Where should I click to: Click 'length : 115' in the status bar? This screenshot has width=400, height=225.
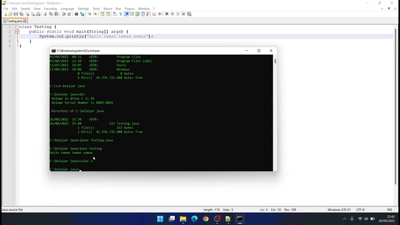[212, 210]
